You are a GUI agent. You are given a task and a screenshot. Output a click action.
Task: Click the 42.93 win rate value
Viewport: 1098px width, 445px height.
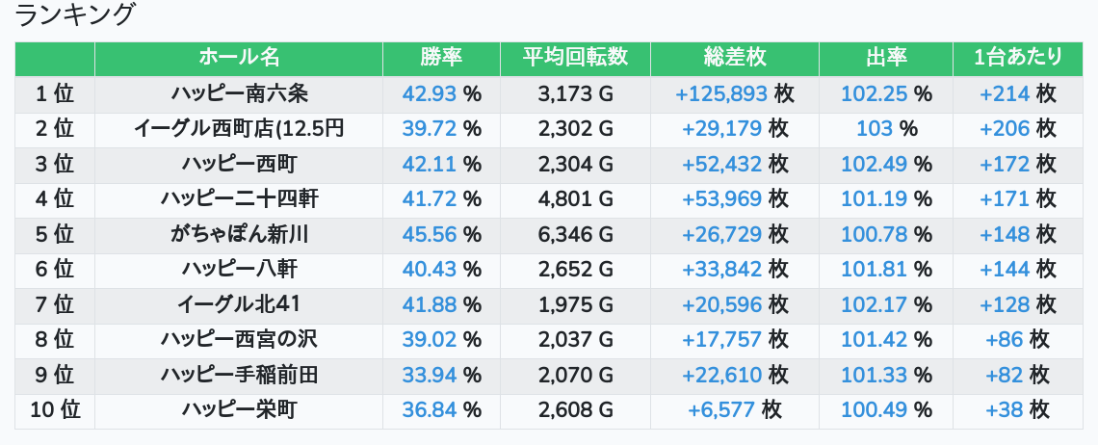coord(430,93)
